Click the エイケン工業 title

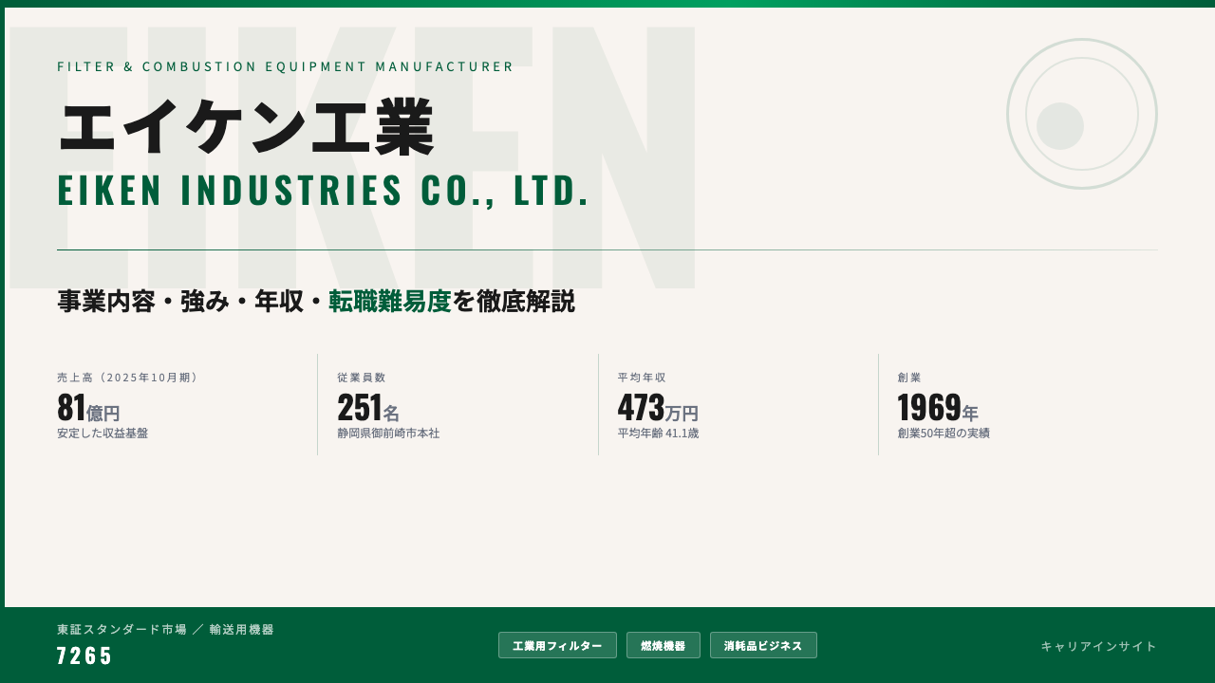click(246, 126)
